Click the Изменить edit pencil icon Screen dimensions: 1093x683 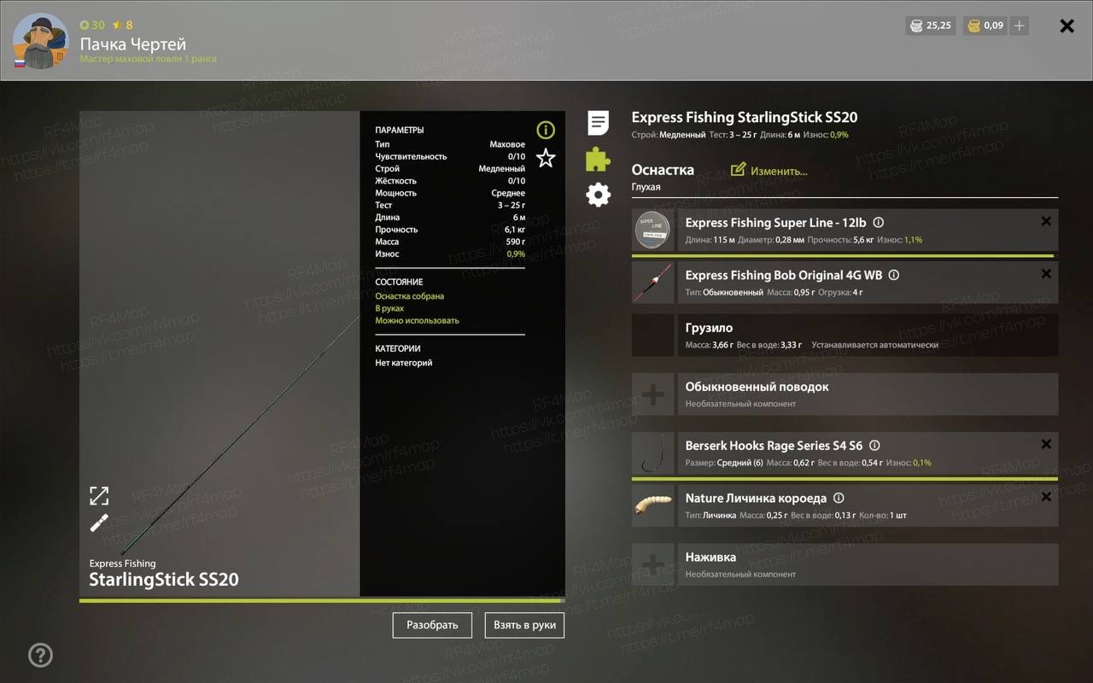pos(738,170)
